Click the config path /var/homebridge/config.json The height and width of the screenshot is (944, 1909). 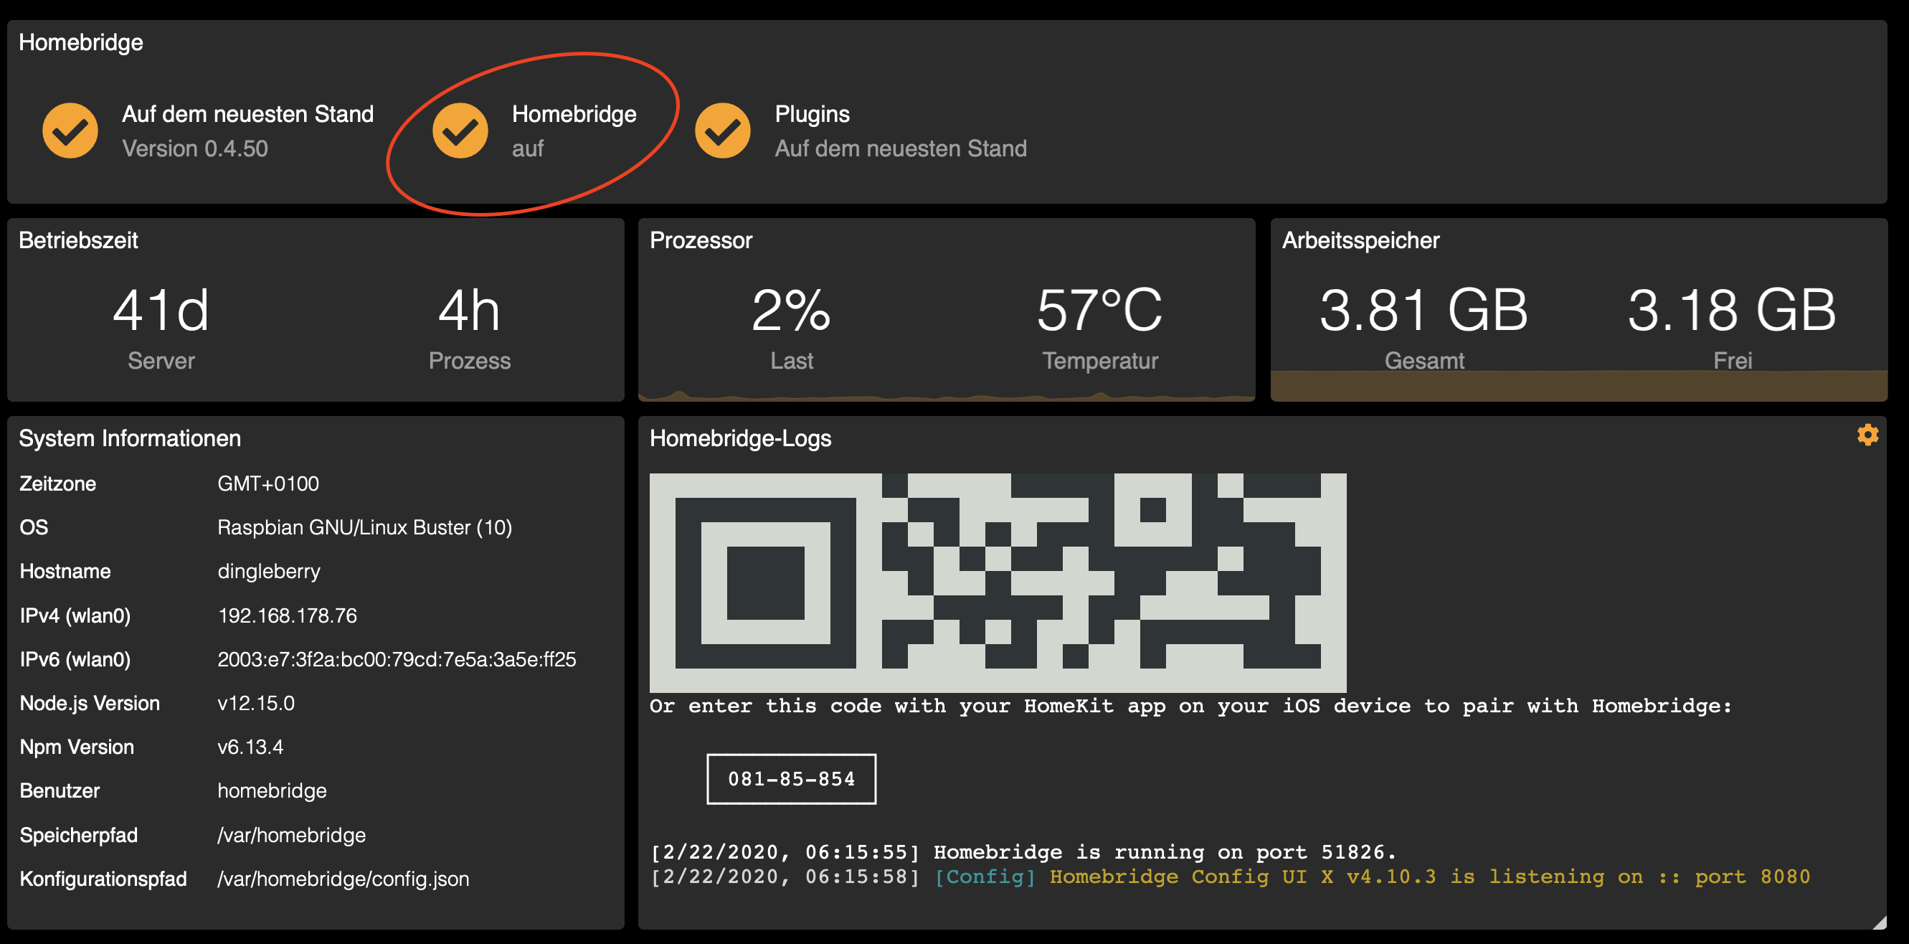point(343,879)
